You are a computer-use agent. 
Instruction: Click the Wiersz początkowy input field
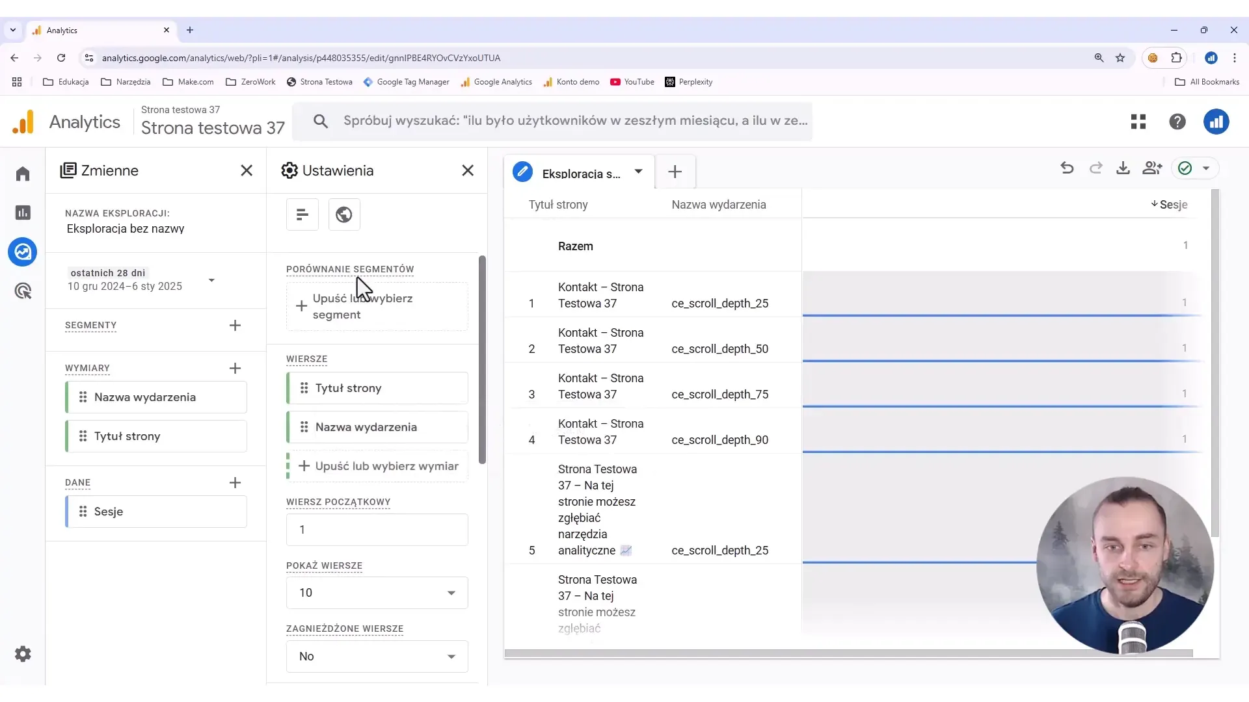(377, 530)
